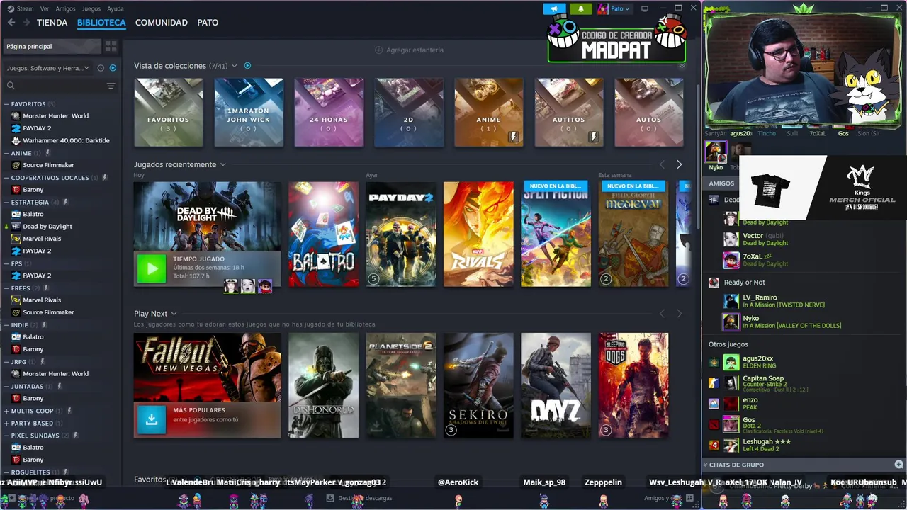This screenshot has width=907, height=510.
Task: Click agus20xx green avatar
Action: [x=731, y=363]
